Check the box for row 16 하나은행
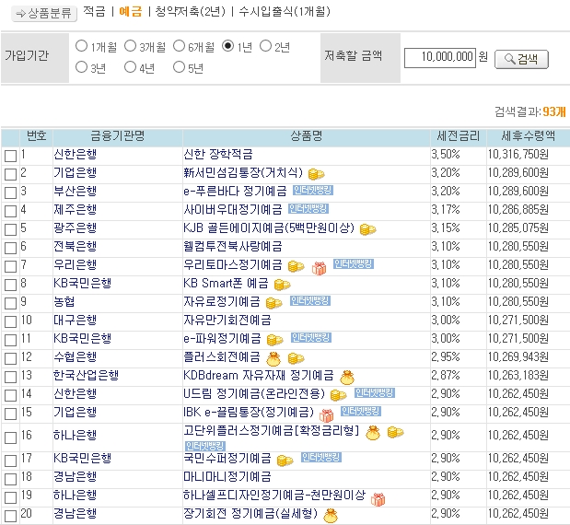This screenshot has width=570, height=525. tap(10, 437)
